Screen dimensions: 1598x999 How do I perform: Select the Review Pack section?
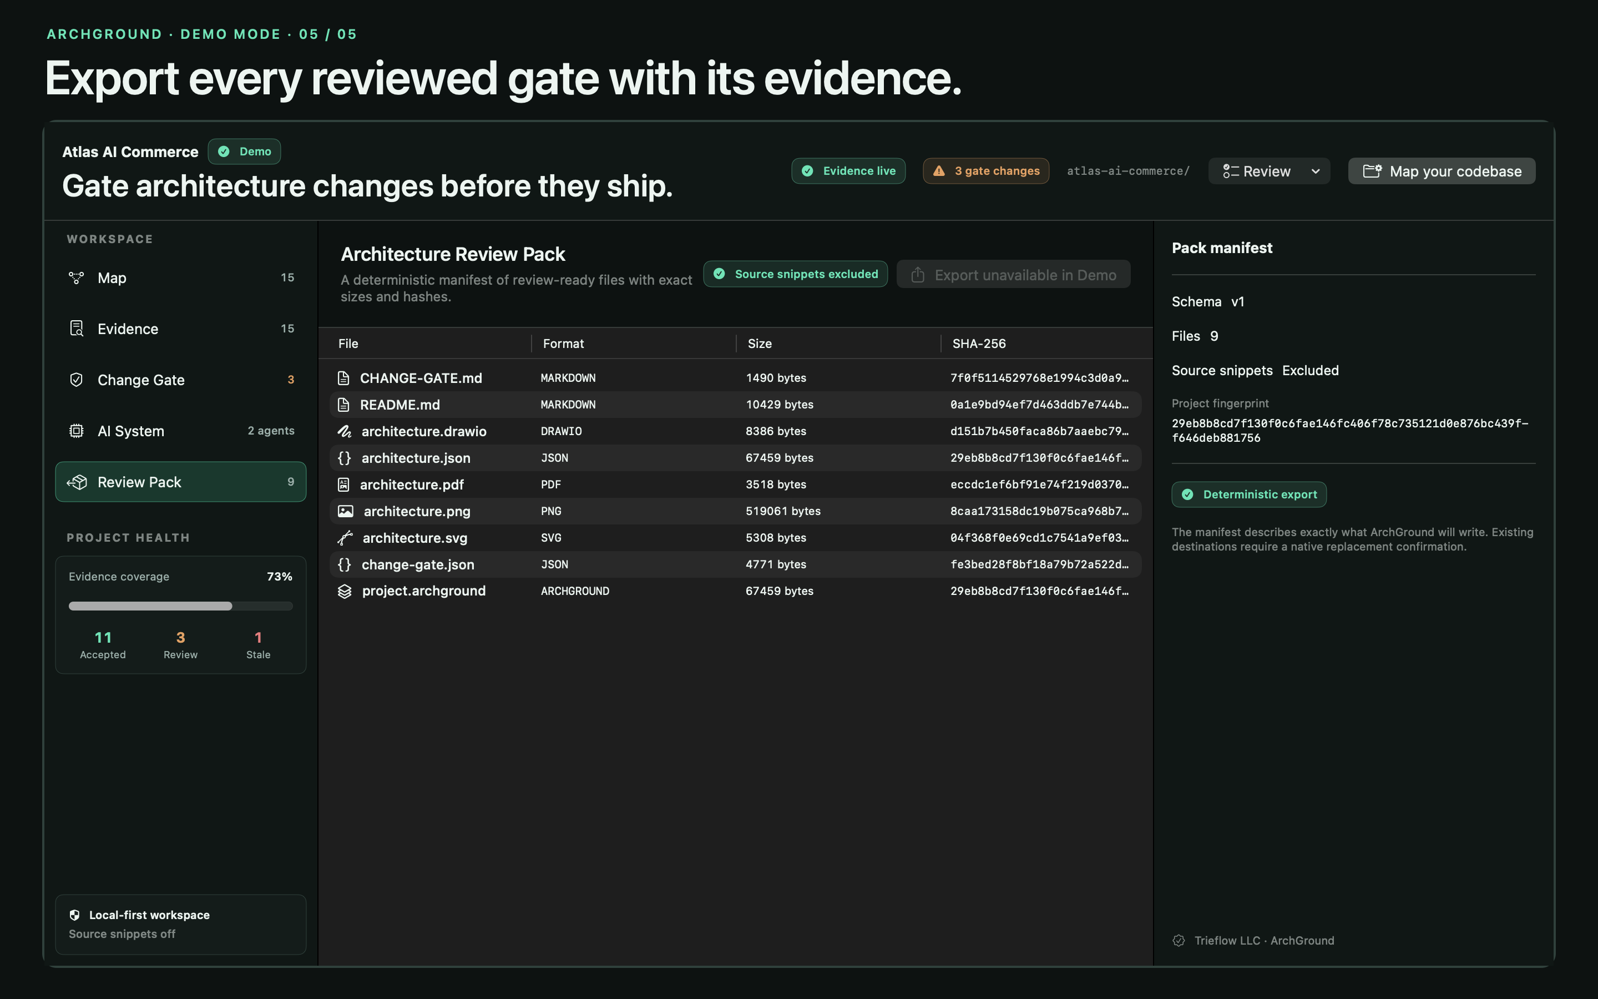(181, 482)
